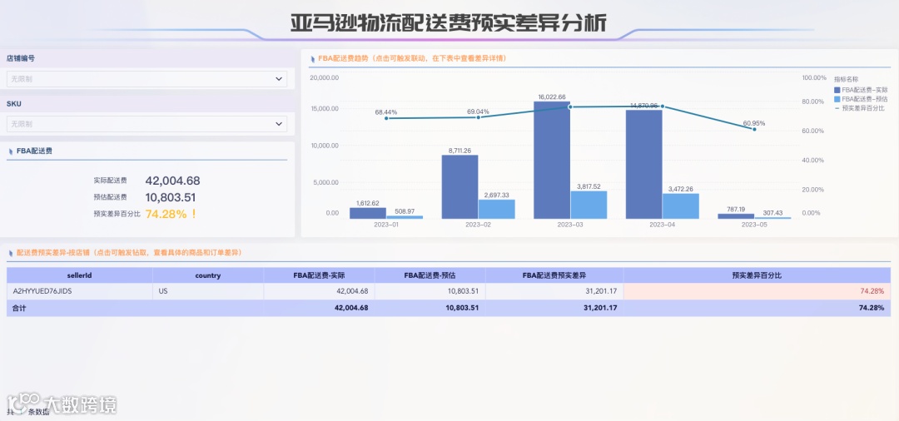899x421 pixels.
Task: Click the 74.28% variance KPI value
Action: click(166, 214)
